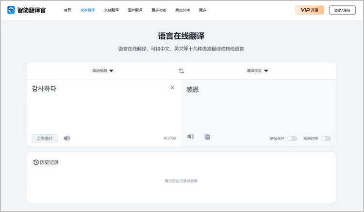Click the VIP 开通 button
This screenshot has height=212, width=364.
pos(310,10)
